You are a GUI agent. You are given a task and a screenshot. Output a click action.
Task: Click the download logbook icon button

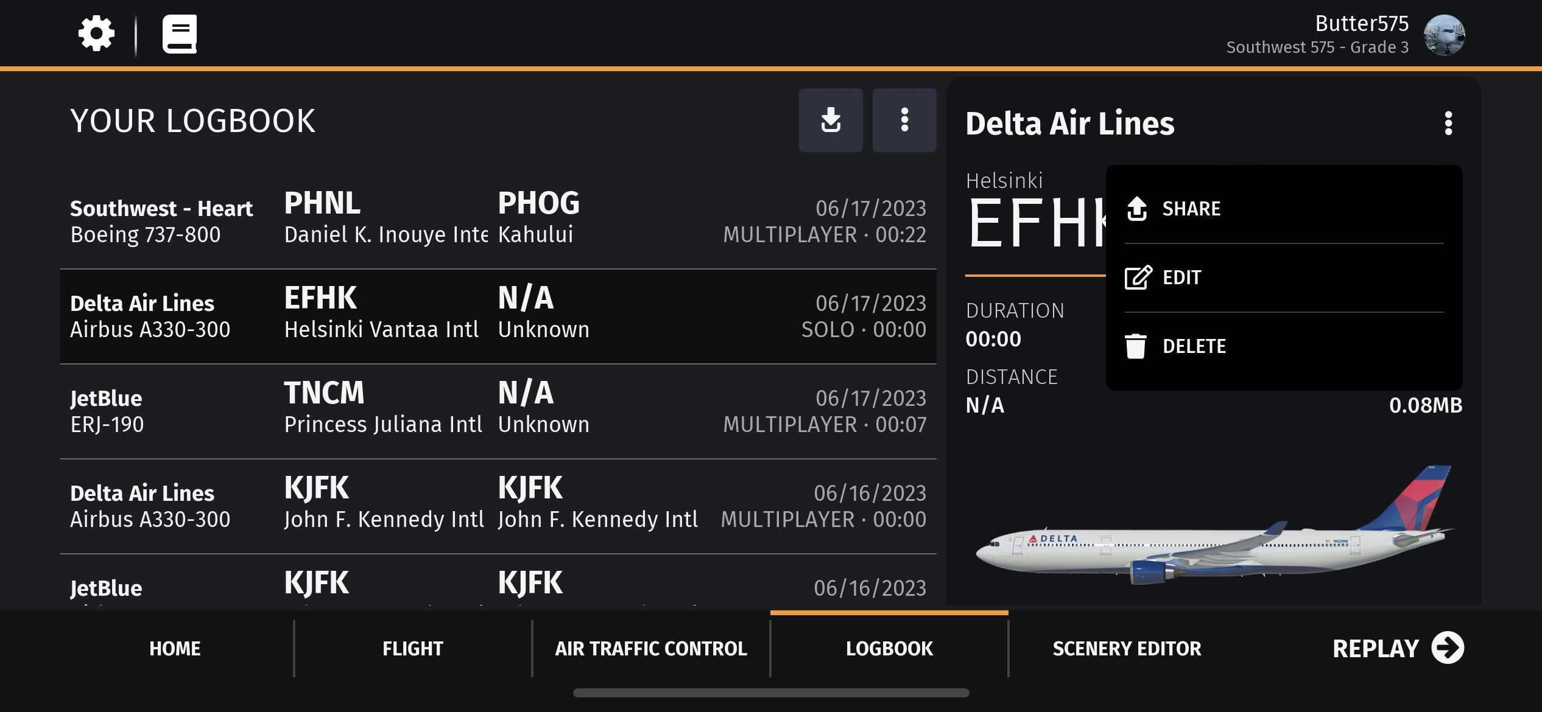click(831, 120)
